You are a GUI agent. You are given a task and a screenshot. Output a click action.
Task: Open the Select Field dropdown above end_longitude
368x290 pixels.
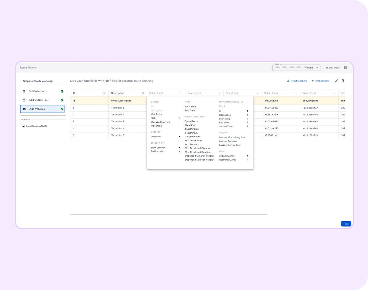pos(319,93)
